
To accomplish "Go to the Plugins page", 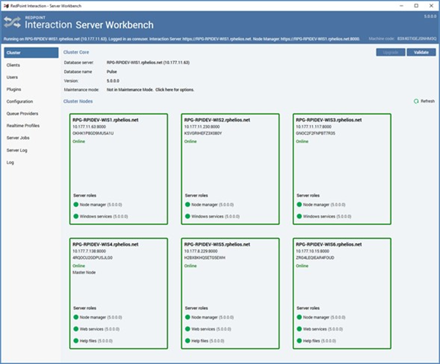I will coord(14,89).
